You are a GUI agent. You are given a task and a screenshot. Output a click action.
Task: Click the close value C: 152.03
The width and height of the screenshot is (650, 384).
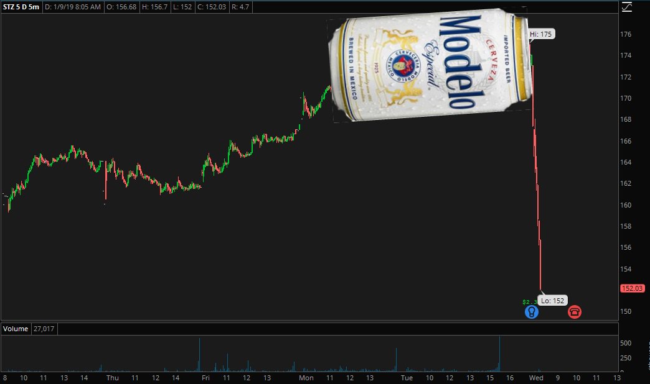tap(212, 7)
